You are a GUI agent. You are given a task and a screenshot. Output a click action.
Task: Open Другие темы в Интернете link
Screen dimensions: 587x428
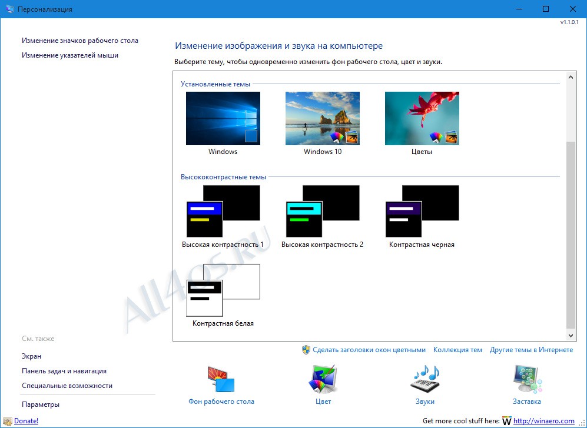coord(531,350)
